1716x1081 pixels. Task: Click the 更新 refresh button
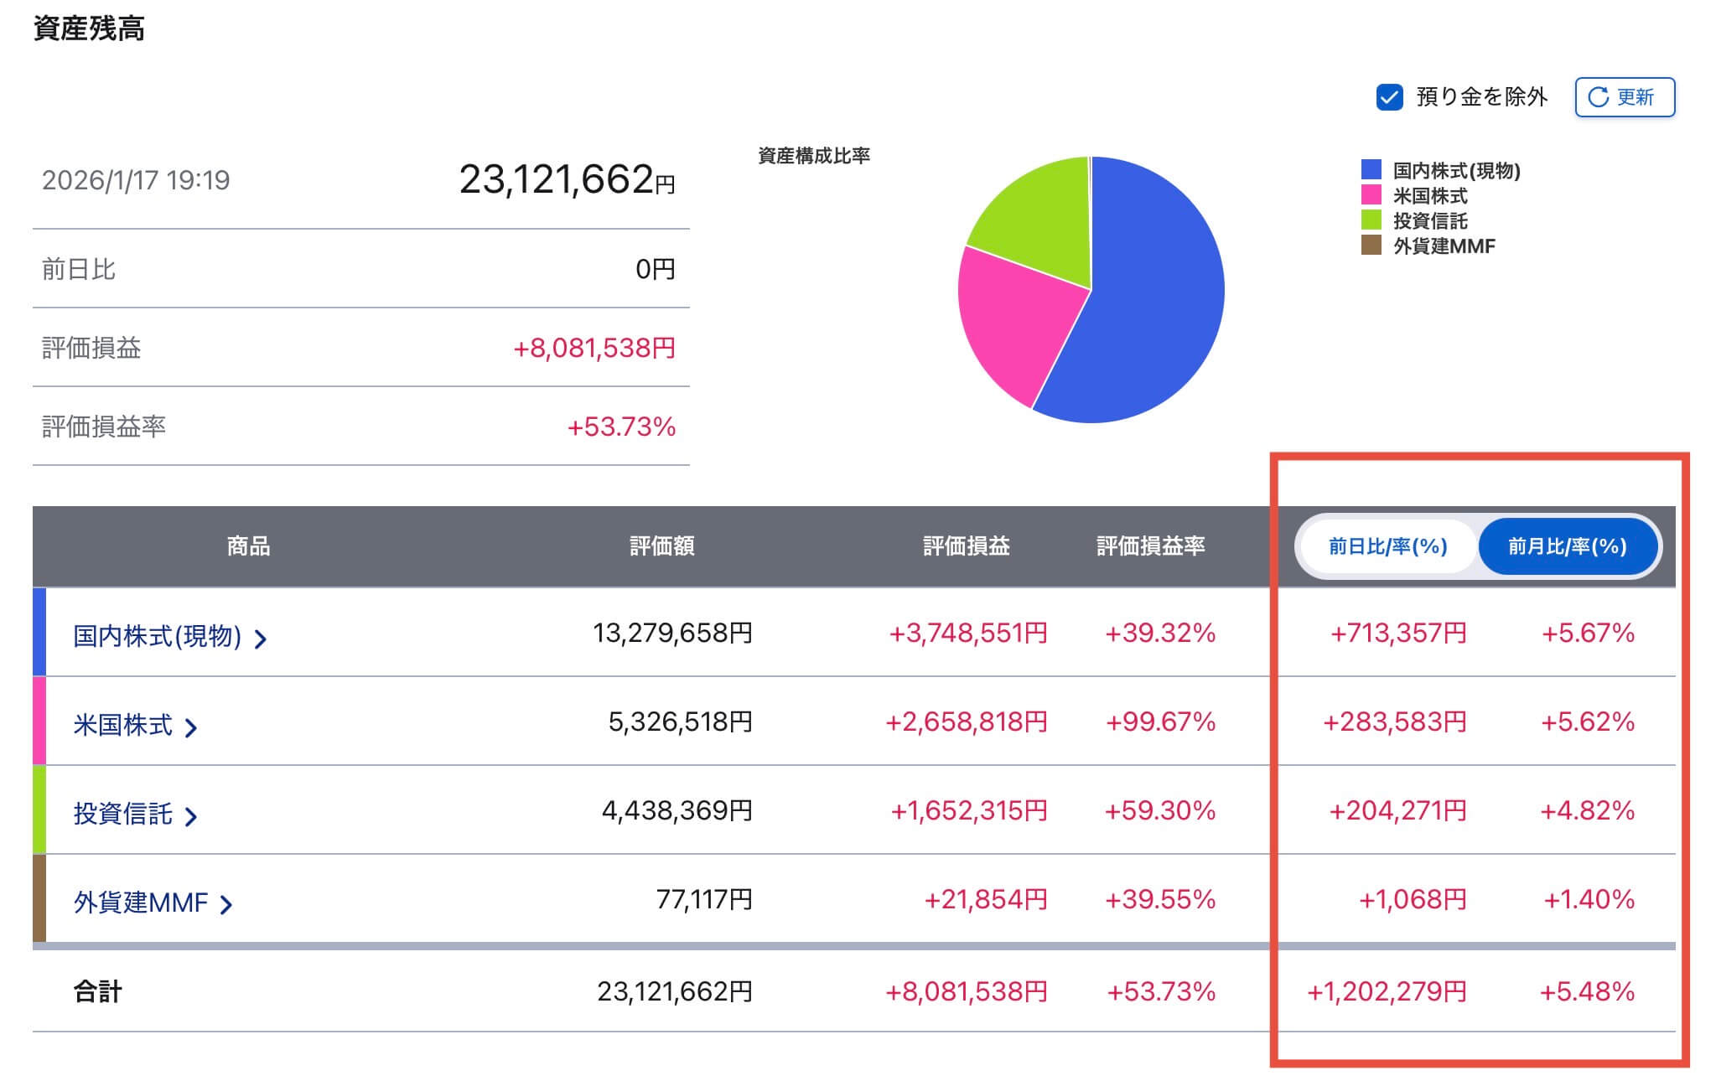(x=1624, y=97)
